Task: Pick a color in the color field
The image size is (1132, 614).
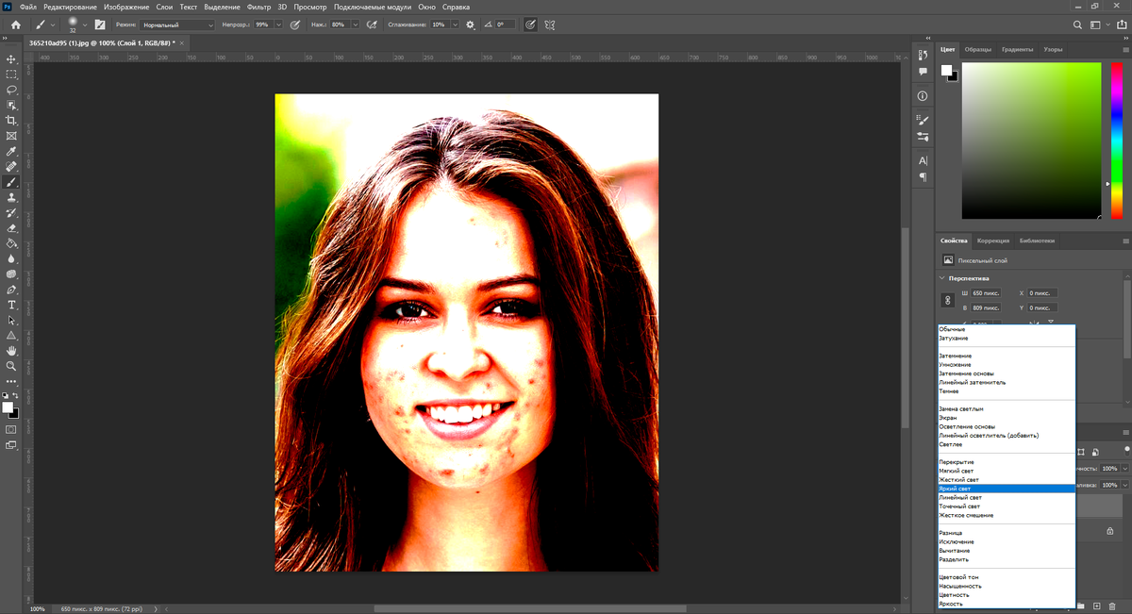Action: [x=1031, y=141]
